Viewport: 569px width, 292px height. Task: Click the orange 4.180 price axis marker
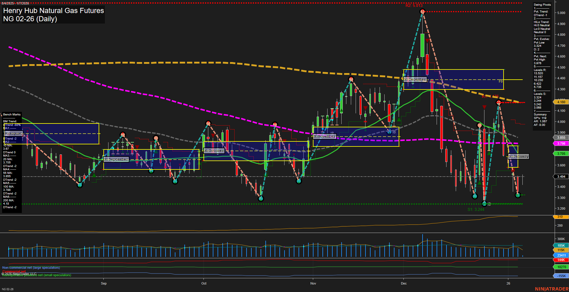tap(561, 102)
